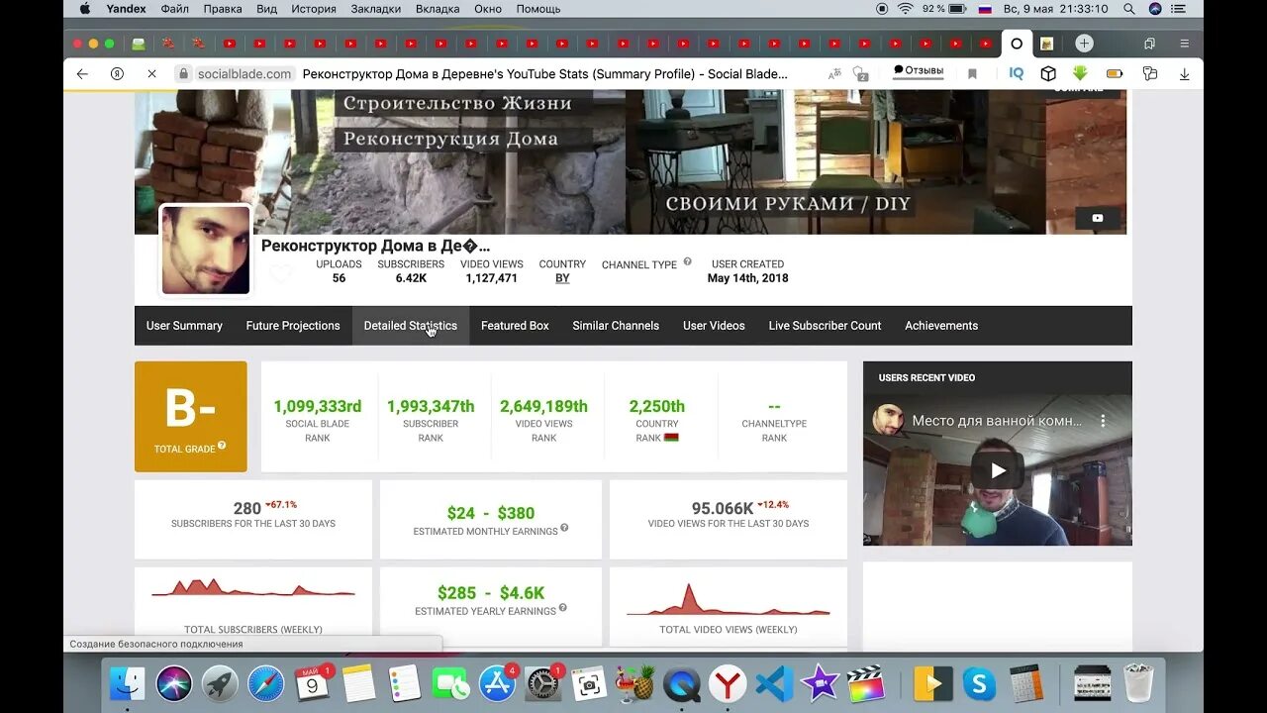The height and width of the screenshot is (713, 1267).
Task: Open the browser hamburger menu
Action: click(1184, 44)
